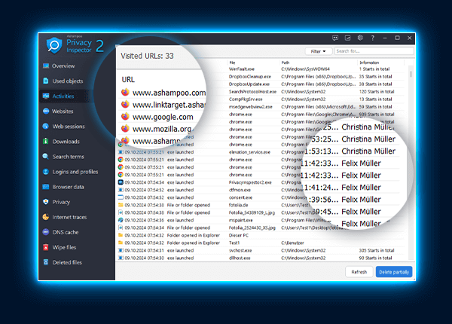
Task: Open the Overview section icon
Action: tap(47, 66)
